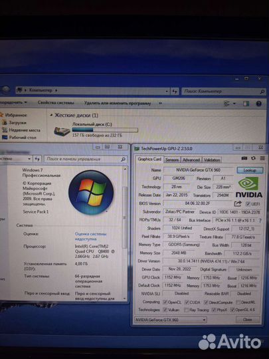Screen dimensions: 269x359
Task: Toggle the Ray Tracing checkbox
Action: pyautogui.click(x=186, y=310)
